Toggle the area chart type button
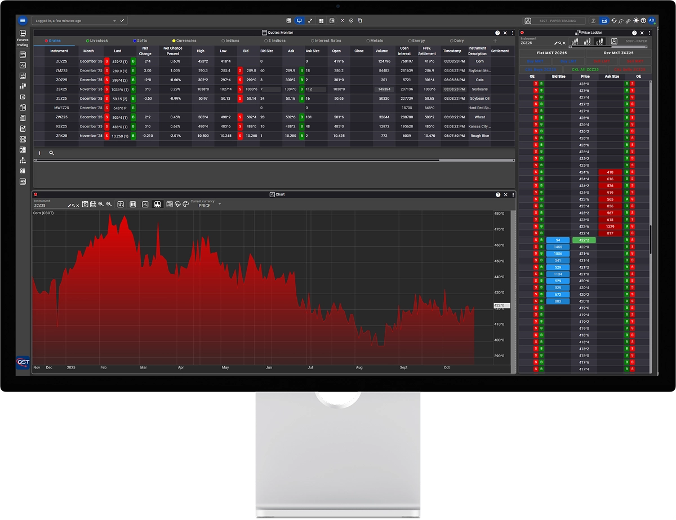The image size is (676, 520). point(157,205)
